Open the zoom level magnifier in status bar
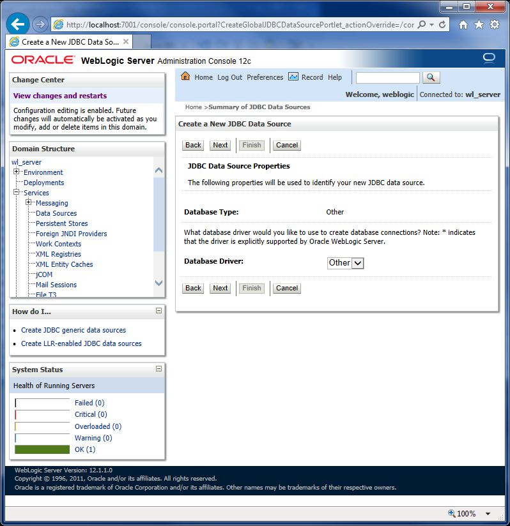The image size is (510, 526). coord(452,513)
